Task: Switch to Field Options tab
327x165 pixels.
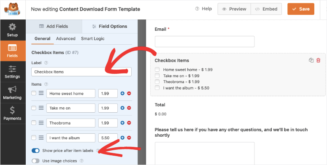Action: click(x=110, y=26)
